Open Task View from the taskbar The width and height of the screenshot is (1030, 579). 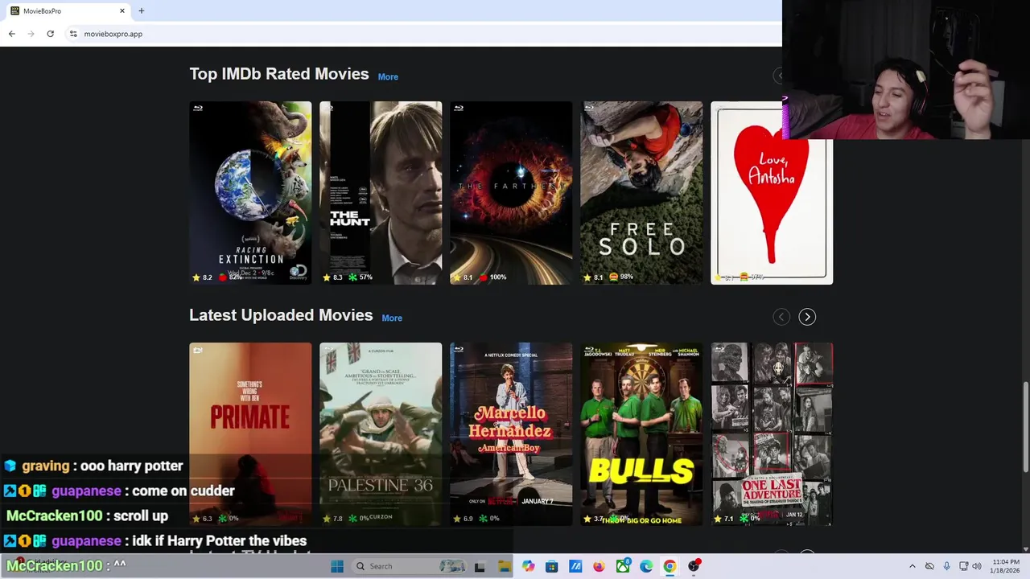[480, 566]
